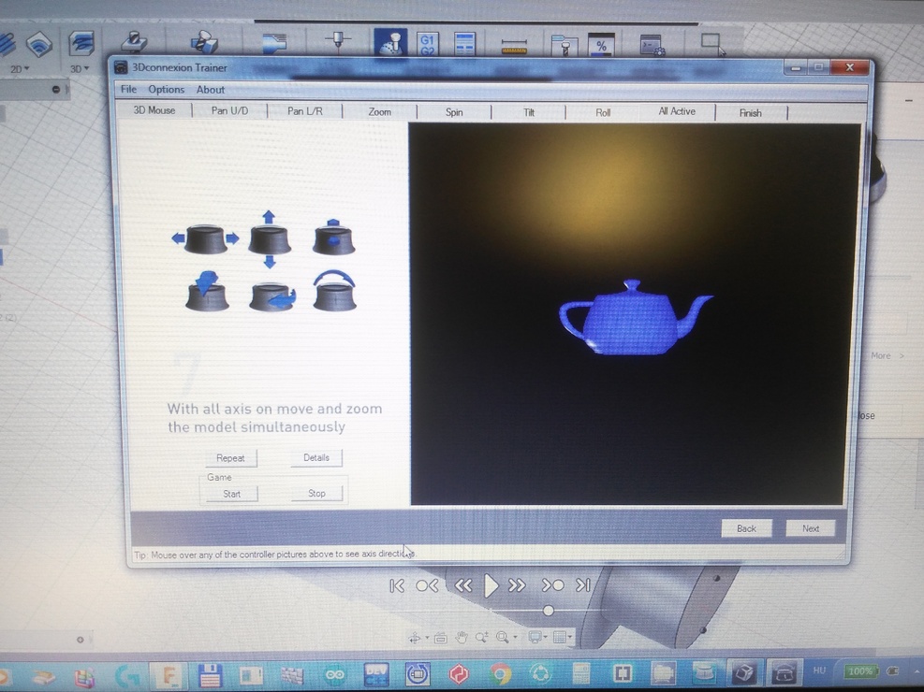
Task: Switch to the All Active tab
Action: pyautogui.click(x=677, y=112)
